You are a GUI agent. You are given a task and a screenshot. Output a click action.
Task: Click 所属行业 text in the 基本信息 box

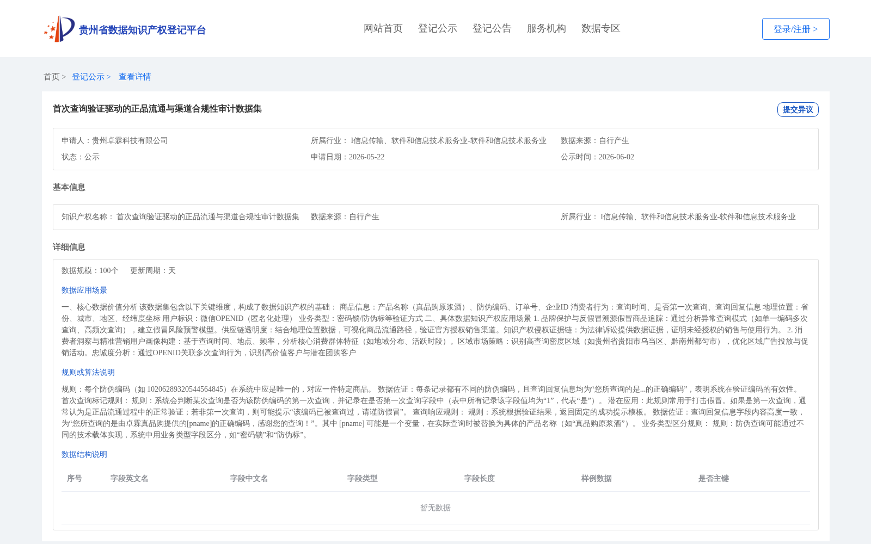pos(678,217)
